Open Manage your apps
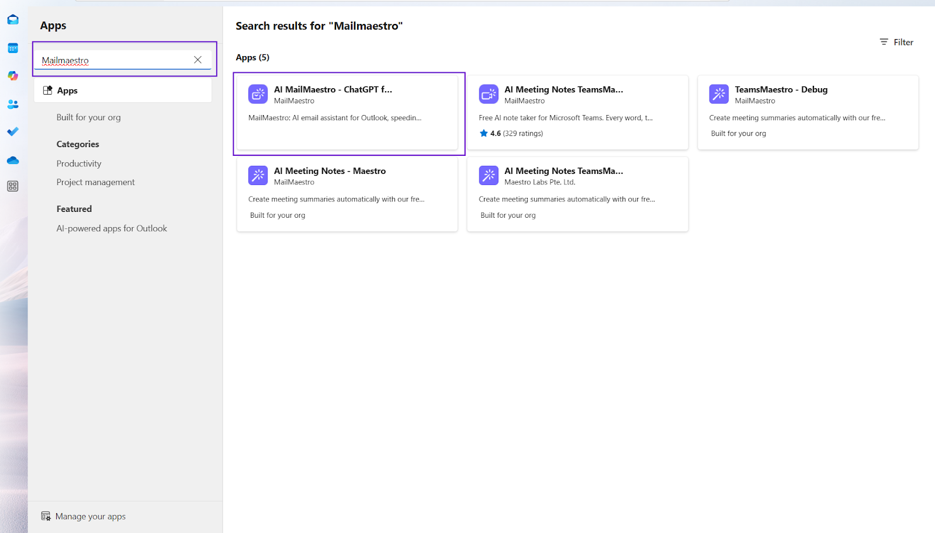The width and height of the screenshot is (935, 533). tap(84, 517)
